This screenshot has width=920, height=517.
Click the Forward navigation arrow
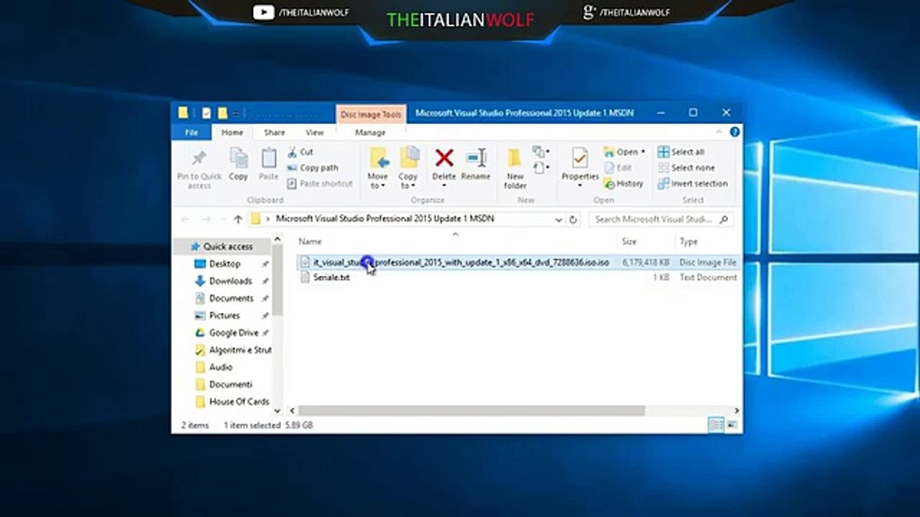[206, 219]
